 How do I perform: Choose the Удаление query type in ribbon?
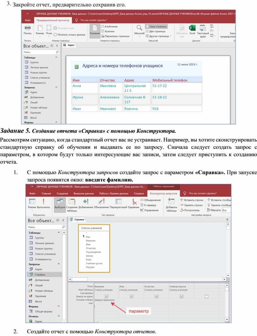[x=134, y=204]
